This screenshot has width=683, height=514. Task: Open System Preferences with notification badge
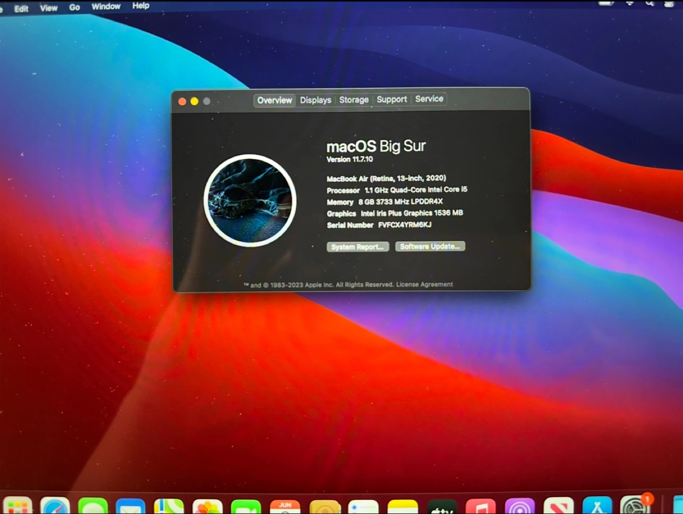click(x=635, y=507)
